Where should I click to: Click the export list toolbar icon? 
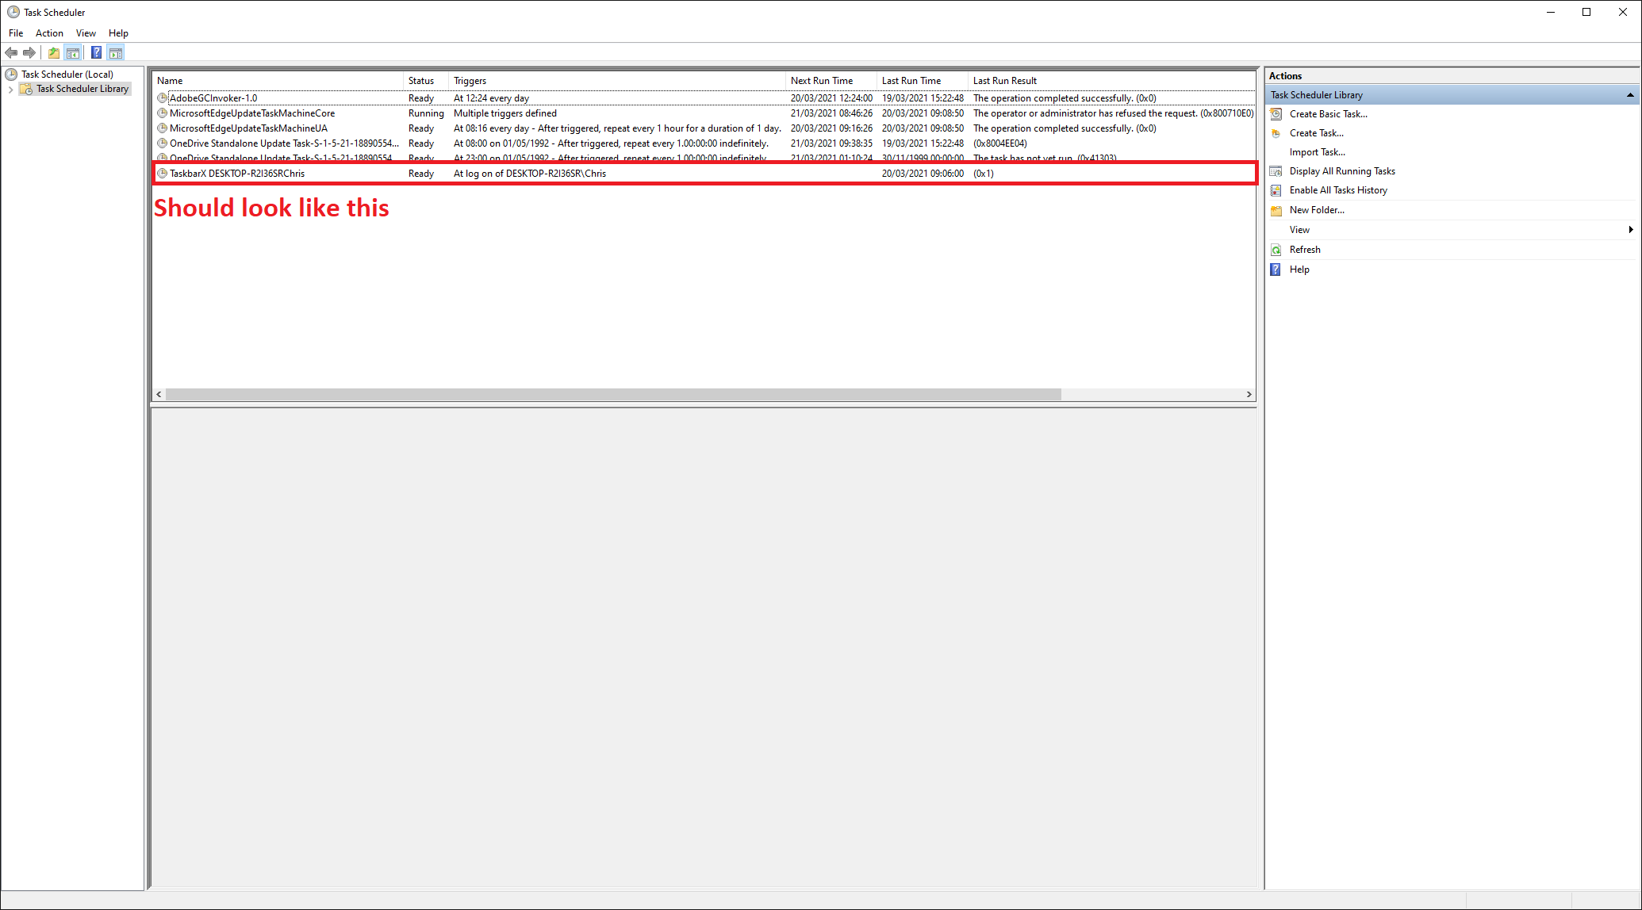[53, 52]
